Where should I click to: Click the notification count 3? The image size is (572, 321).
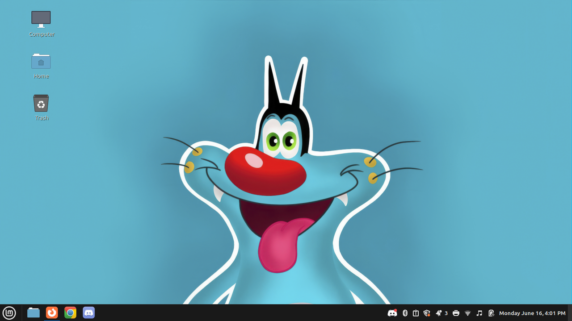point(446,313)
